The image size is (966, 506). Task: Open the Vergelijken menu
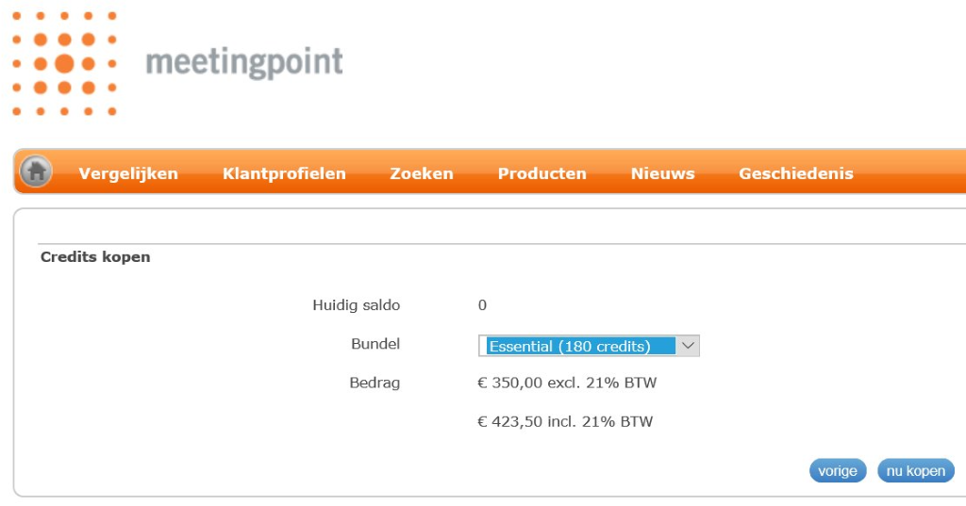tap(128, 173)
